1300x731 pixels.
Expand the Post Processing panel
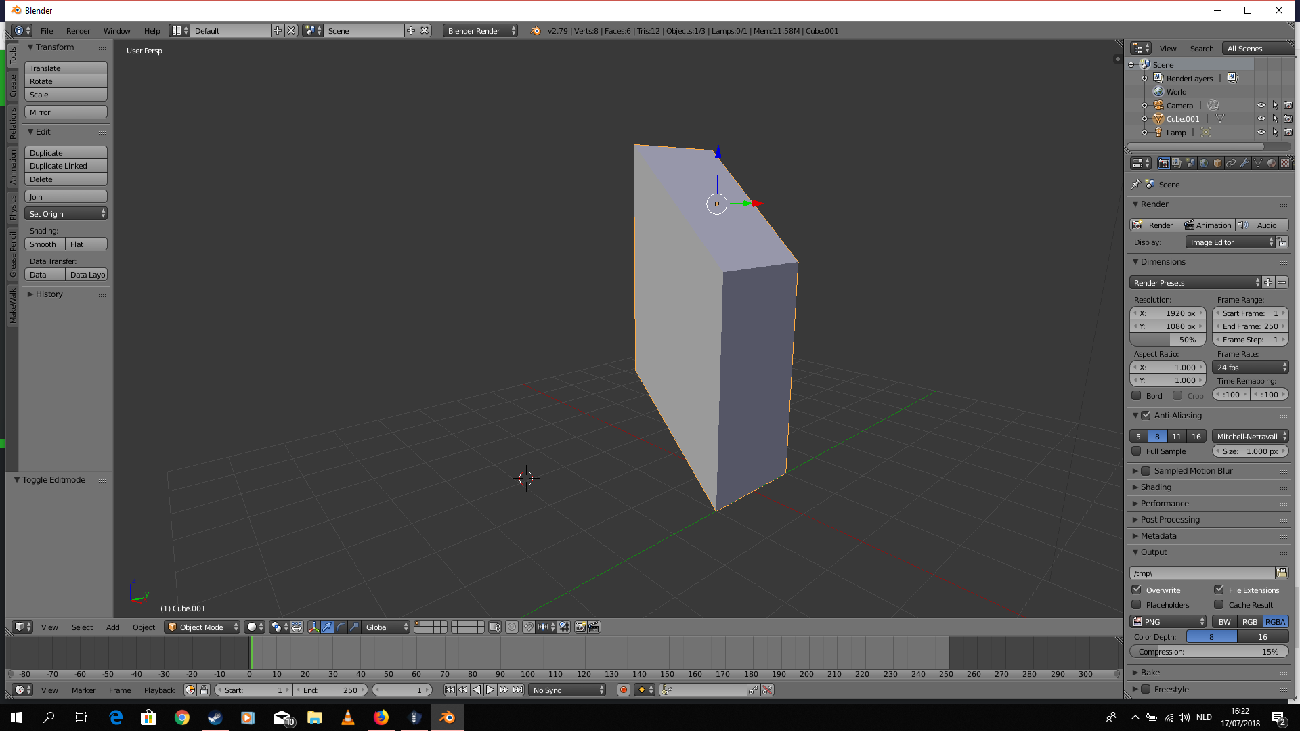(1170, 520)
